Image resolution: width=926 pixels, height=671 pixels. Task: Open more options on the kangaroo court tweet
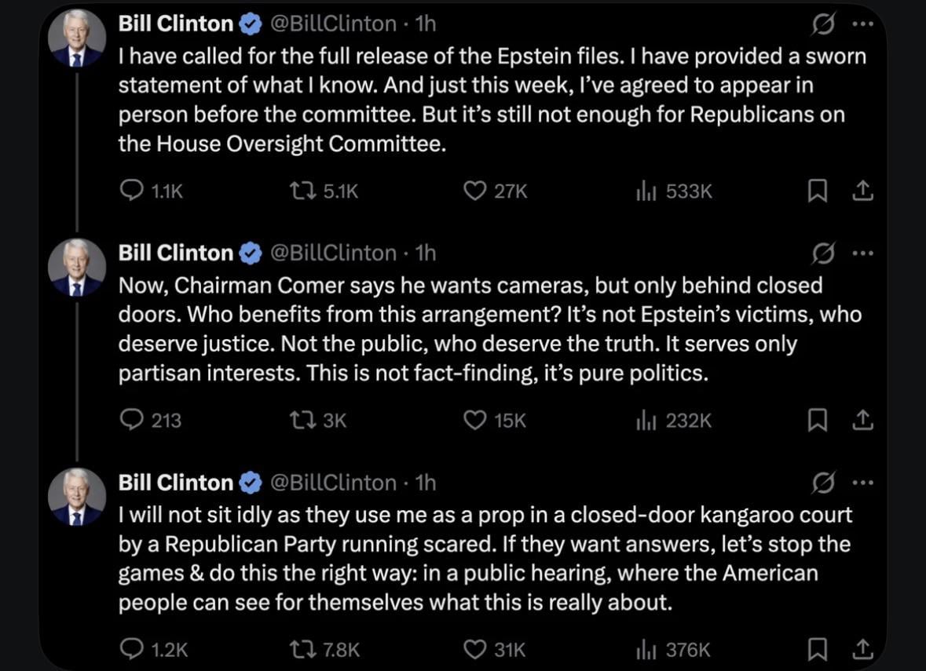[862, 483]
